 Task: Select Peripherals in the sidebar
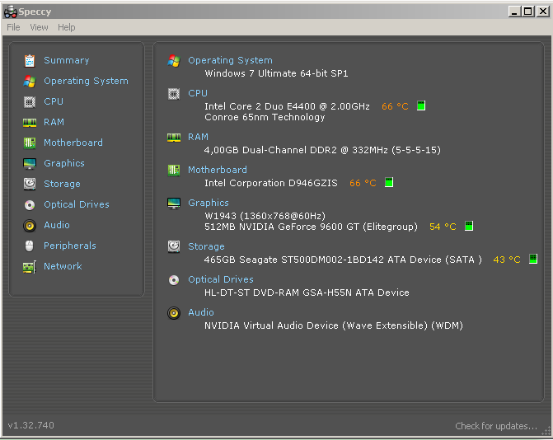(x=70, y=246)
